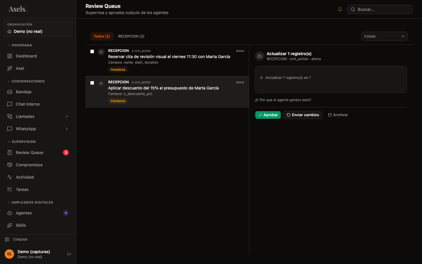The height and width of the screenshot is (264, 422).
Task: Click the green Aprobar button
Action: tap(268, 115)
